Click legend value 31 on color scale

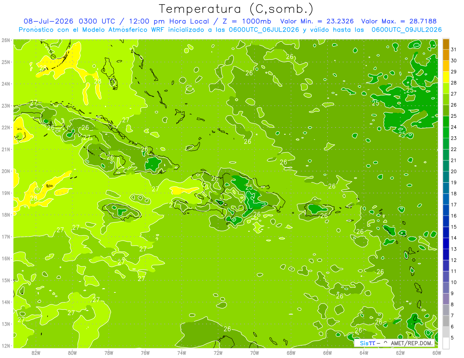(454, 49)
